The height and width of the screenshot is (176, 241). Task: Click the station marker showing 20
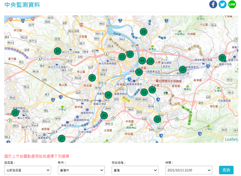pyautogui.click(x=104, y=116)
